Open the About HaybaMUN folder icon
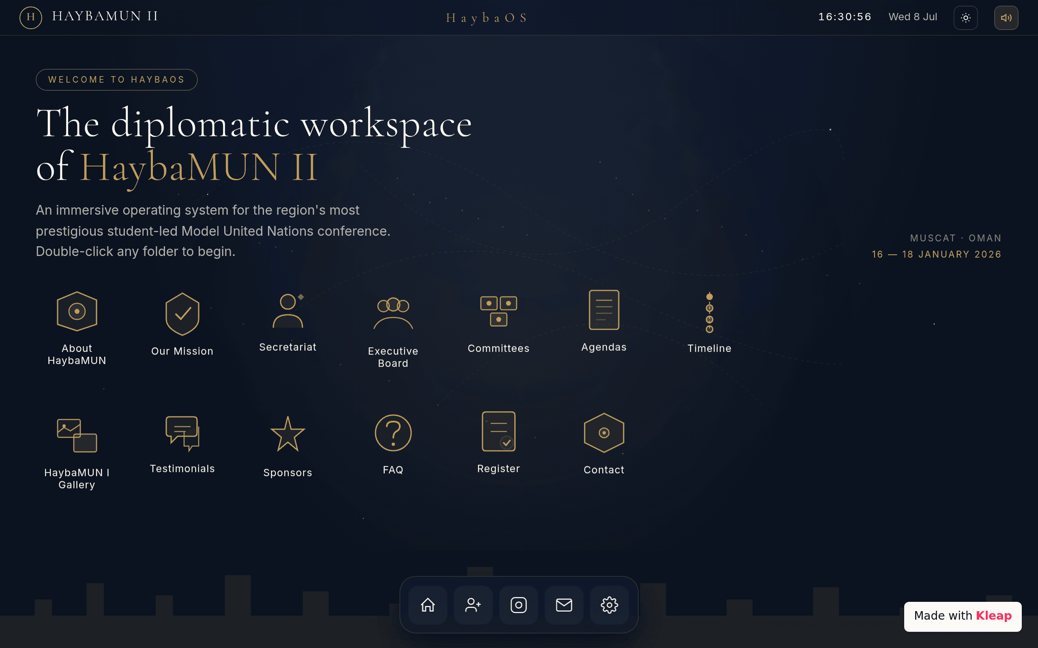Image resolution: width=1038 pixels, height=648 pixels. point(77,311)
